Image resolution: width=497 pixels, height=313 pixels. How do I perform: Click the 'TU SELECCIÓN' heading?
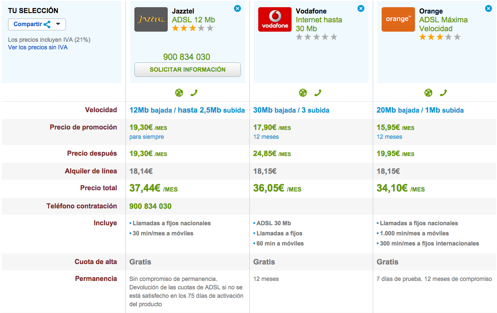click(33, 11)
